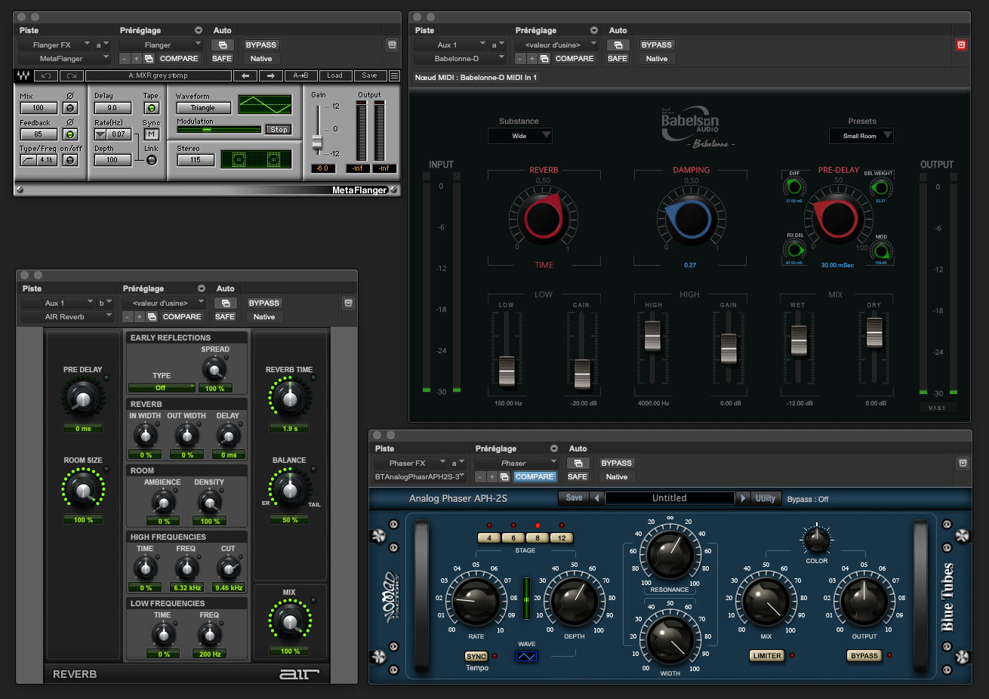
Task: Click the target icon in Phaser FX window header
Action: (x=963, y=463)
